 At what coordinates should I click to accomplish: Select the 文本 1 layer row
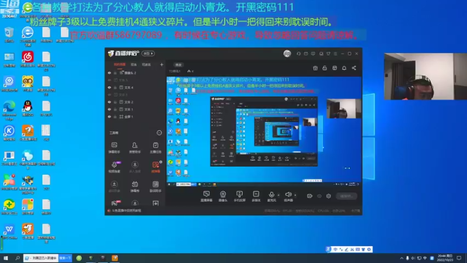coord(135,109)
